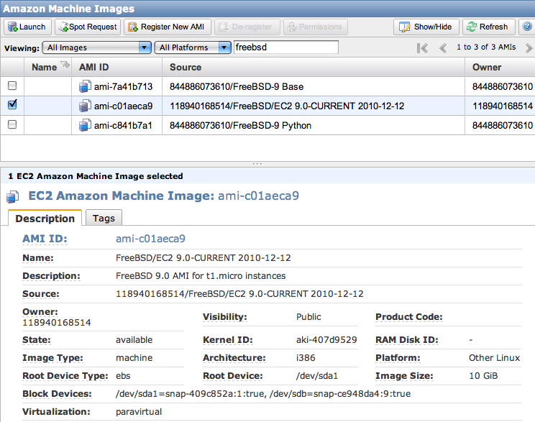The width and height of the screenshot is (535, 422).
Task: Click State value available
Action: (134, 340)
